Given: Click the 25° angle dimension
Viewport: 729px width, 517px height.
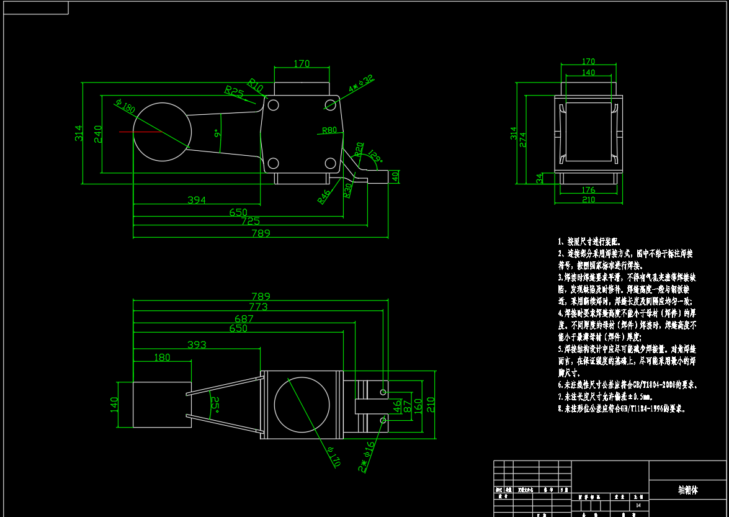Looking at the screenshot, I should pos(215,405).
